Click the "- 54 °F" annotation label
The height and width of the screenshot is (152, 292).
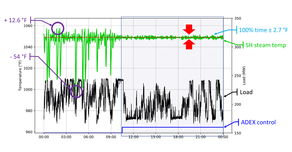coord(18,57)
